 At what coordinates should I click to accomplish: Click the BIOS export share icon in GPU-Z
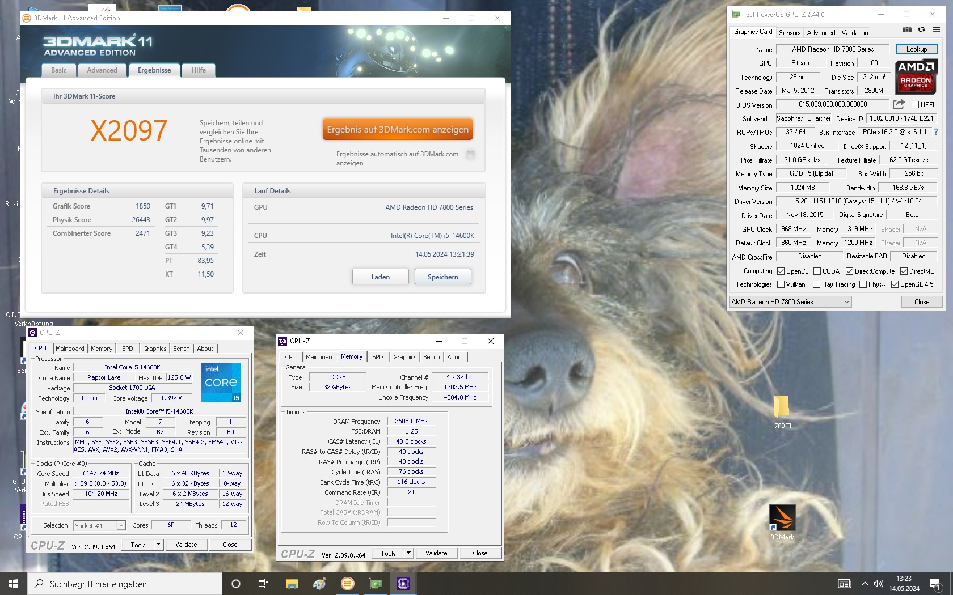[899, 104]
